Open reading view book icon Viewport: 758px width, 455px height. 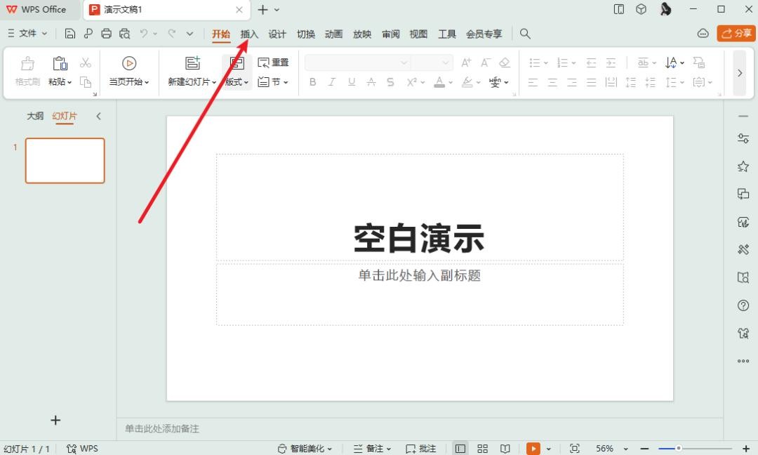505,449
